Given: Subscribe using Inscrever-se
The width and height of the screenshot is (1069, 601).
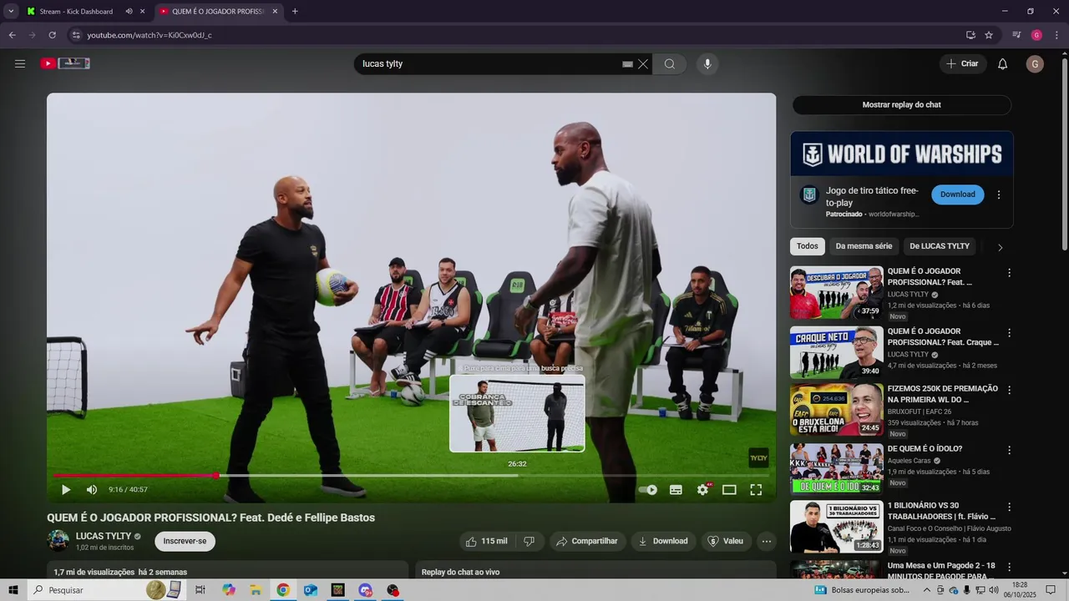Looking at the screenshot, I should (x=185, y=542).
